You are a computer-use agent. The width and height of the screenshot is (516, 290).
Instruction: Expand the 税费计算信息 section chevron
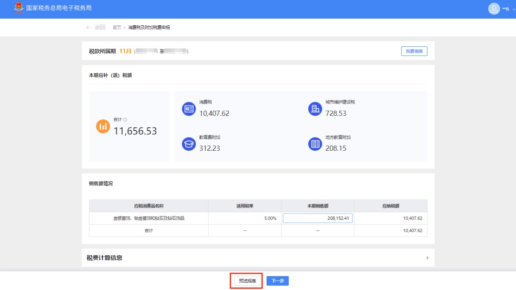(427, 258)
